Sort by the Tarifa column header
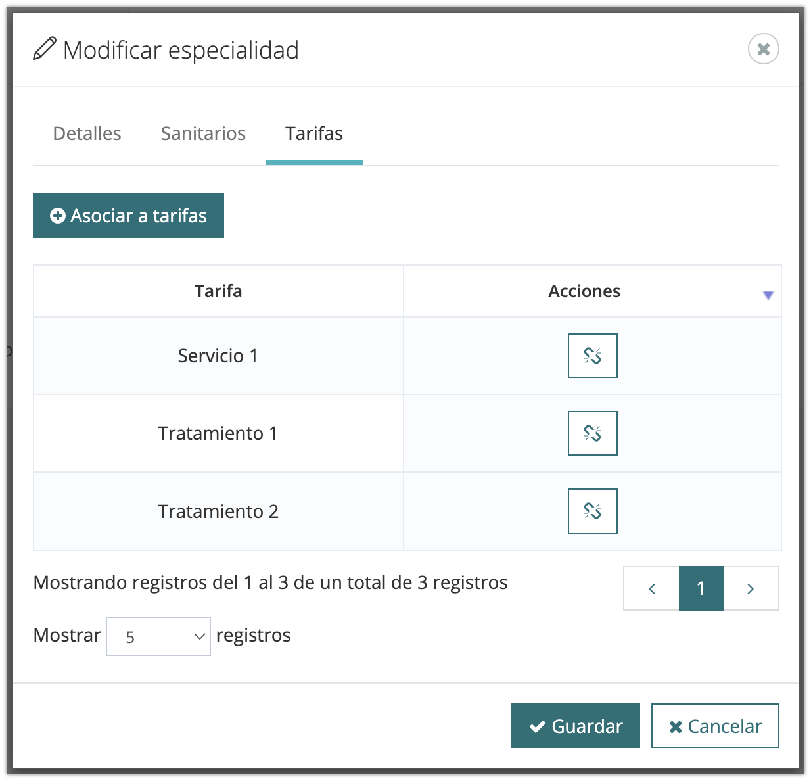Screen dimensions: 811x781 pos(218,291)
